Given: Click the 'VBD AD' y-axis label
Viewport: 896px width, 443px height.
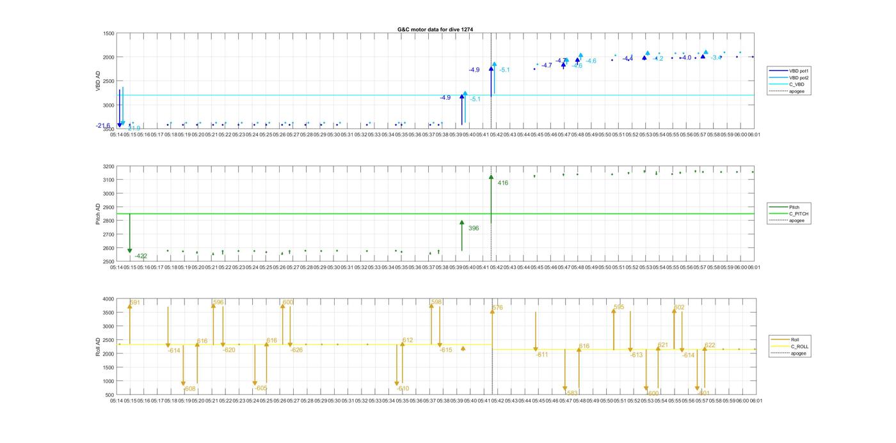Looking at the screenshot, I should coord(98,81).
